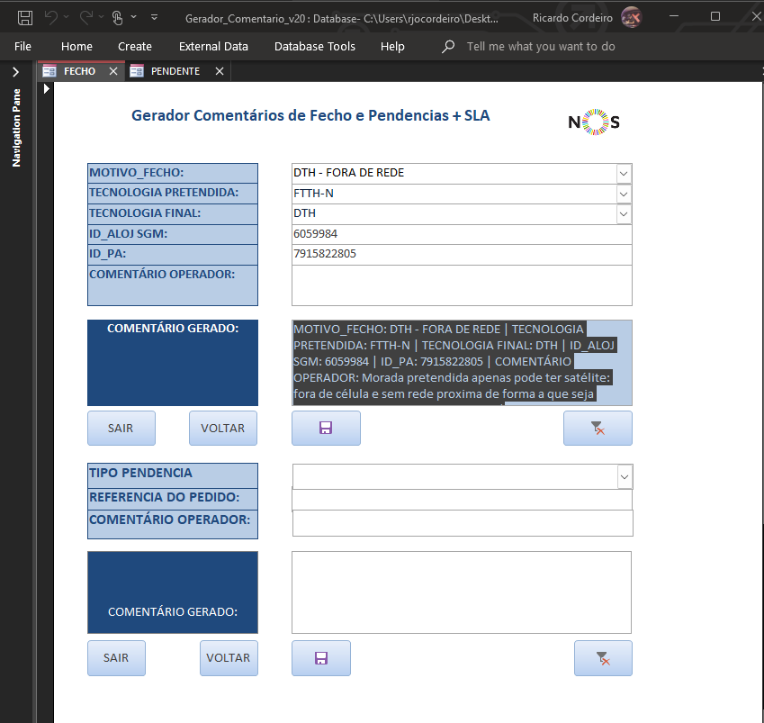Open the Home ribbon tab
The image size is (764, 723).
coord(76,46)
